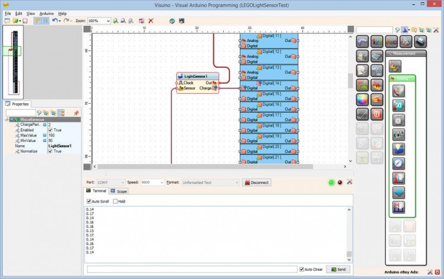The height and width of the screenshot is (279, 444).
Task: Toggle the grid display toolbar icon
Action: 45,21
